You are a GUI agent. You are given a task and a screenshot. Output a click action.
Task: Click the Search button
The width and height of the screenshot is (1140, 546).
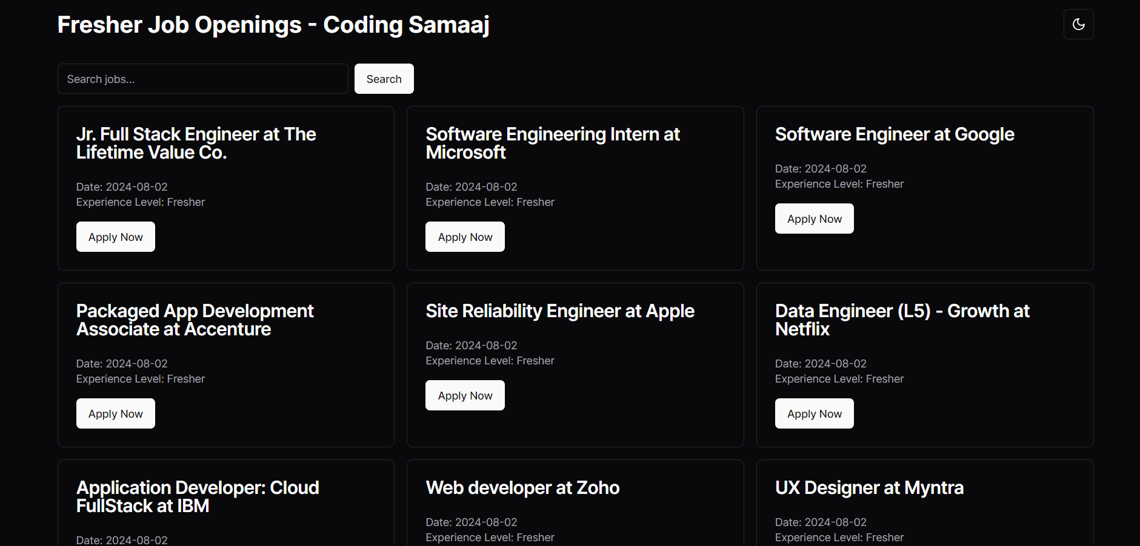coord(384,79)
